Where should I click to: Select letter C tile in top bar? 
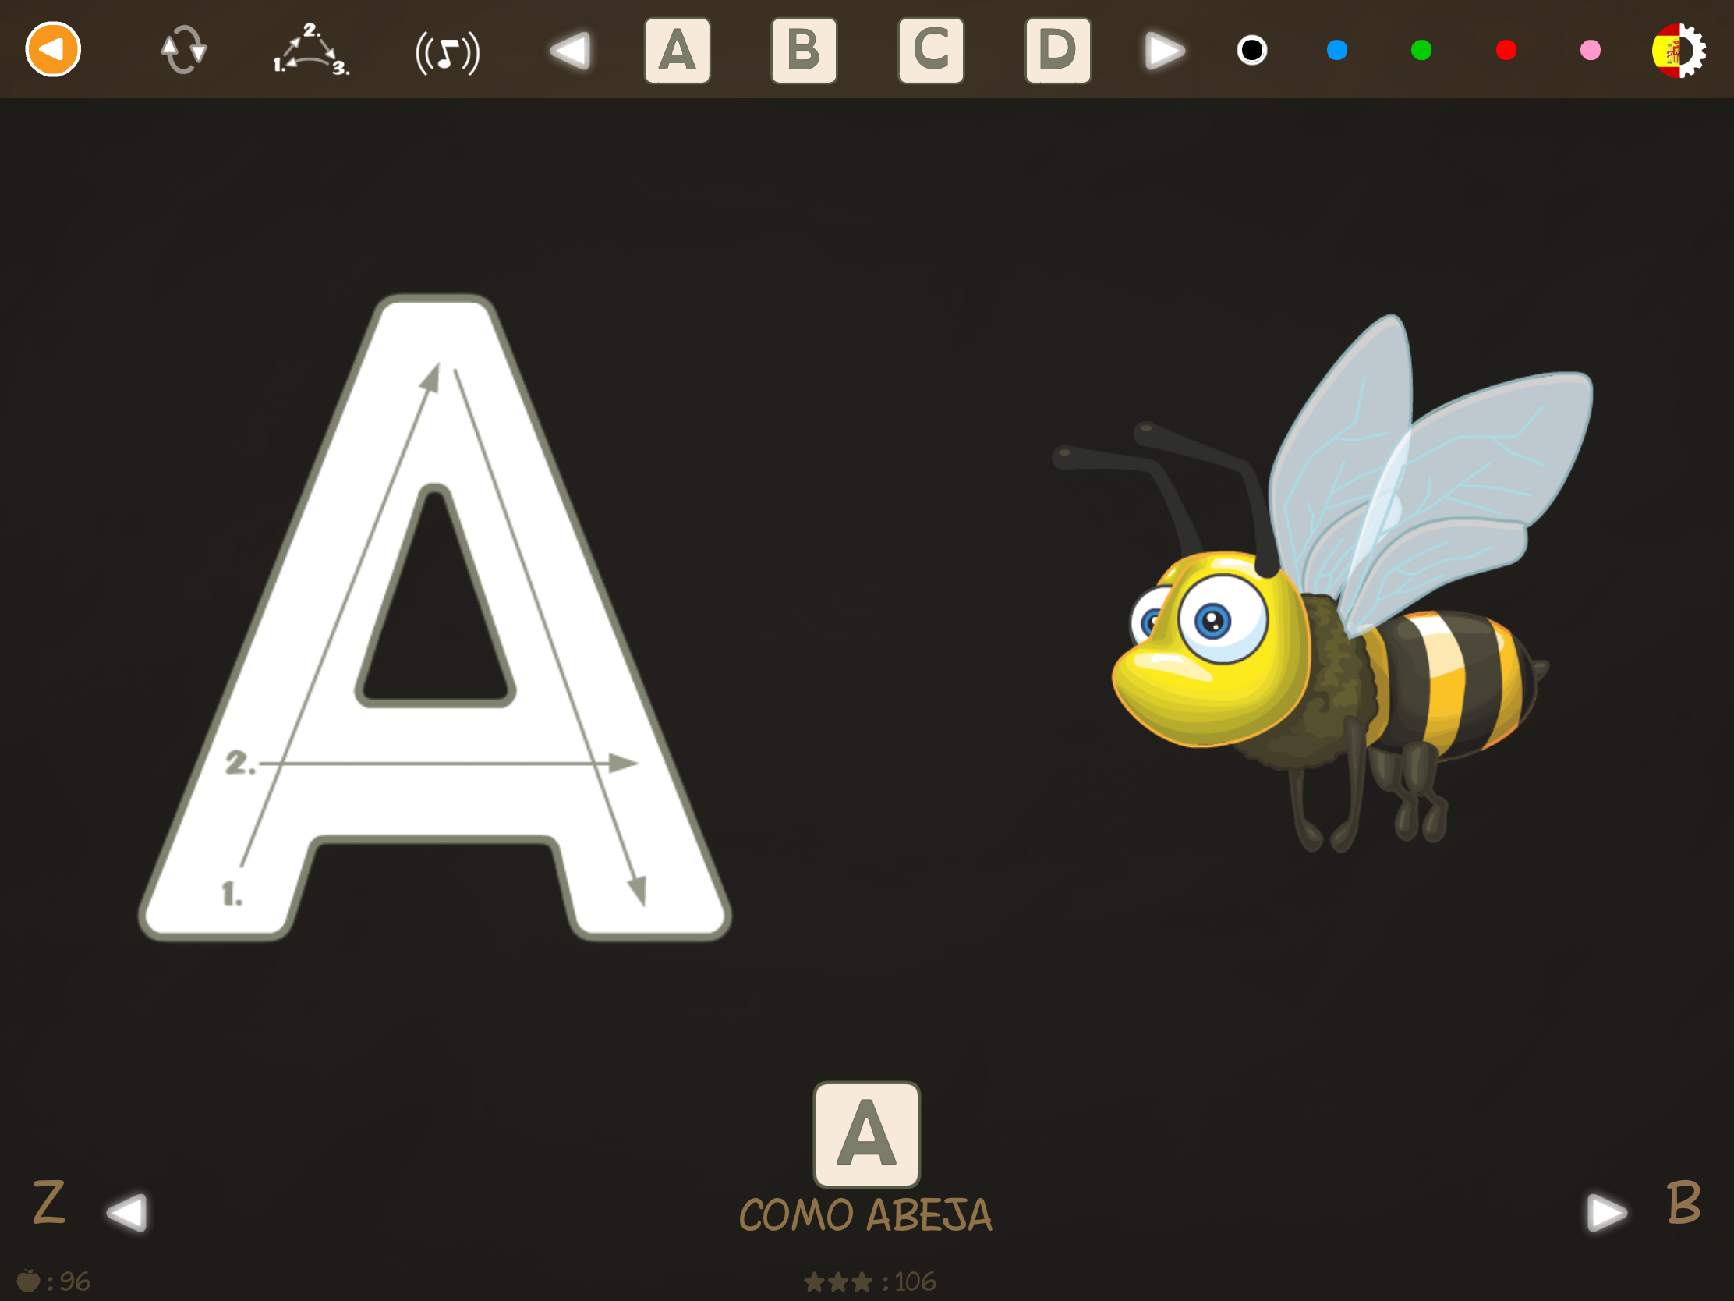click(x=931, y=50)
